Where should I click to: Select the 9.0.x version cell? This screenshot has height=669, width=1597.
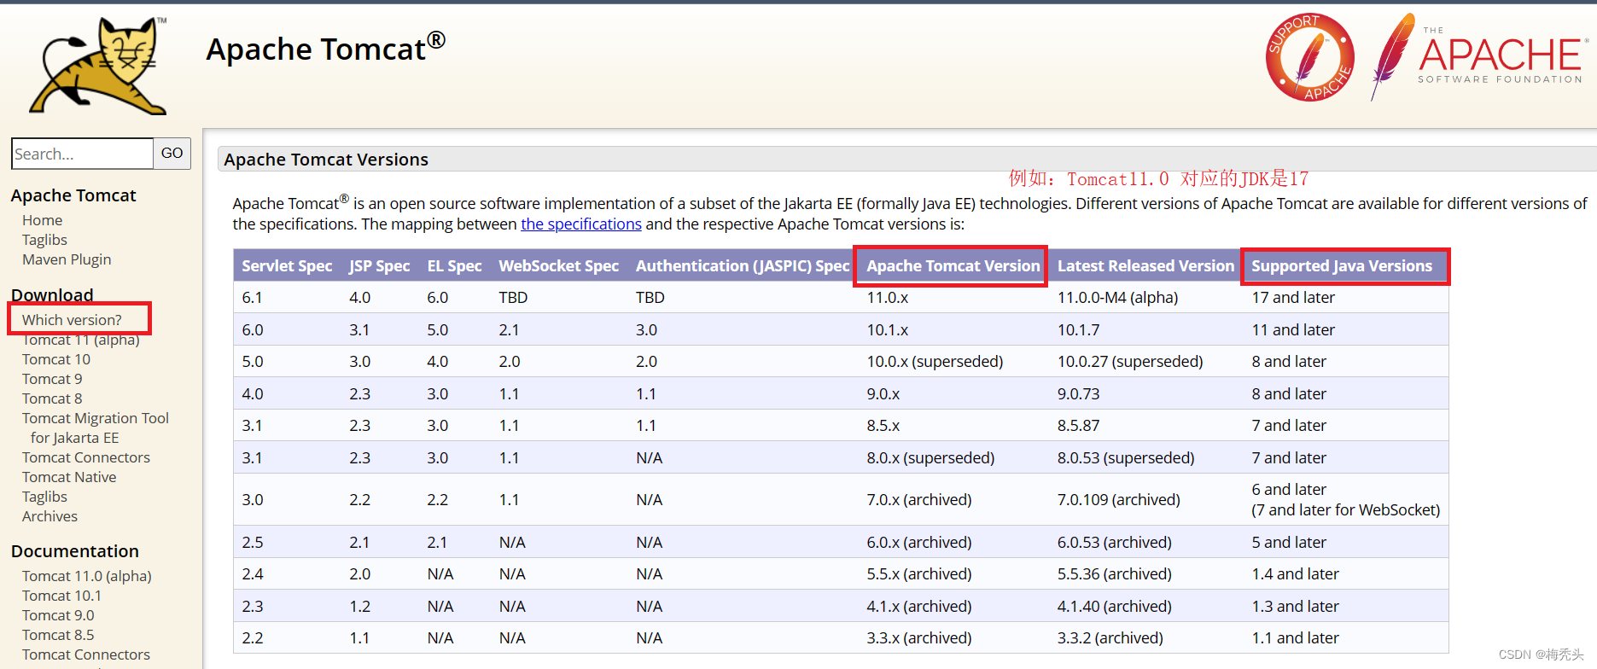tap(883, 394)
